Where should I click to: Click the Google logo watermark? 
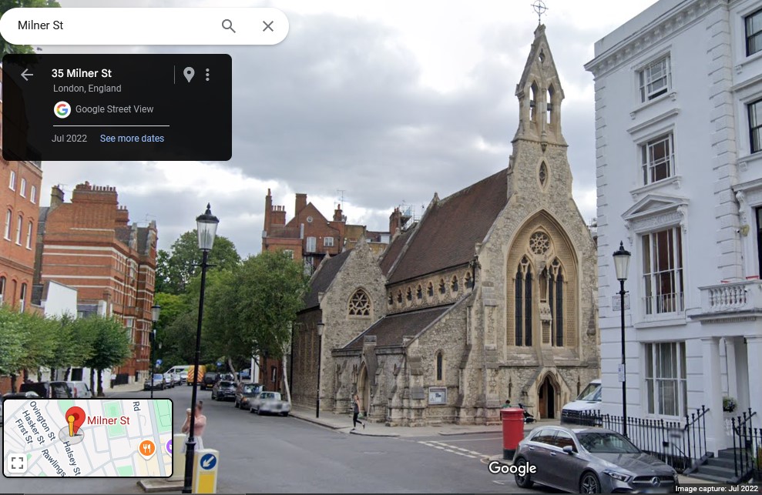tap(513, 468)
